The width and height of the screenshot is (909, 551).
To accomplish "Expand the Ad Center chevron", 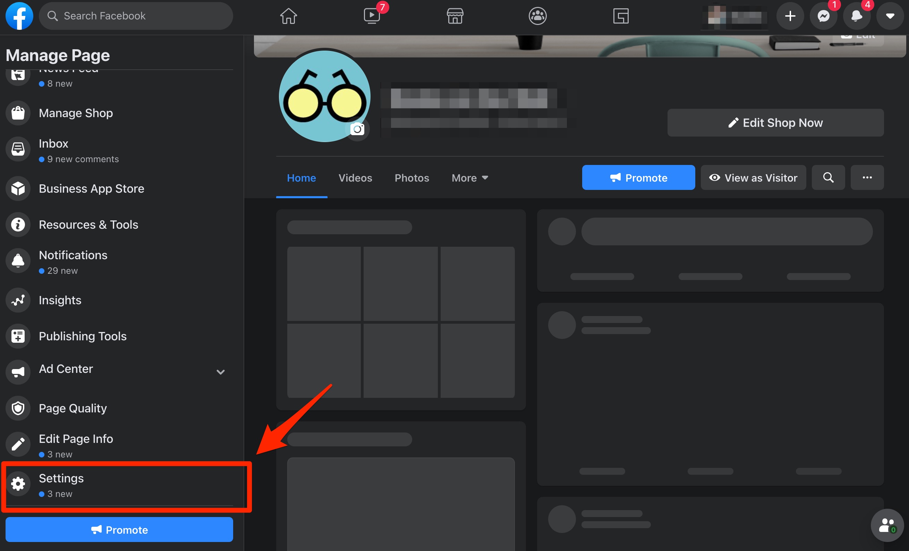I will 221,372.
